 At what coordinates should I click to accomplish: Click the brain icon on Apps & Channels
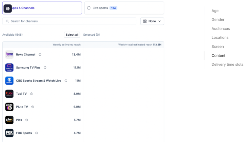point(8,8)
